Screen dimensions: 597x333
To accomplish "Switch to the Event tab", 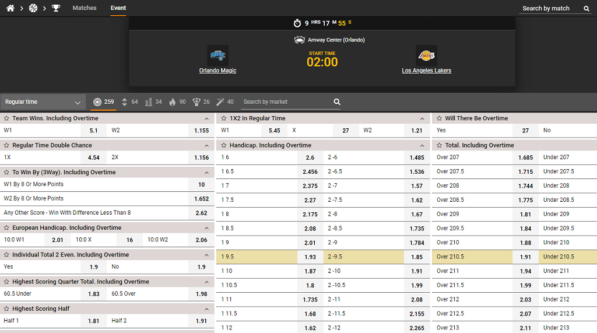I will pyautogui.click(x=118, y=8).
